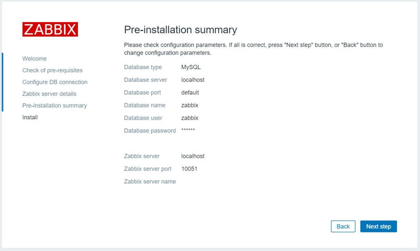Screen dimensions: 420x251
Task: Click the Database type label
Action: click(x=143, y=67)
